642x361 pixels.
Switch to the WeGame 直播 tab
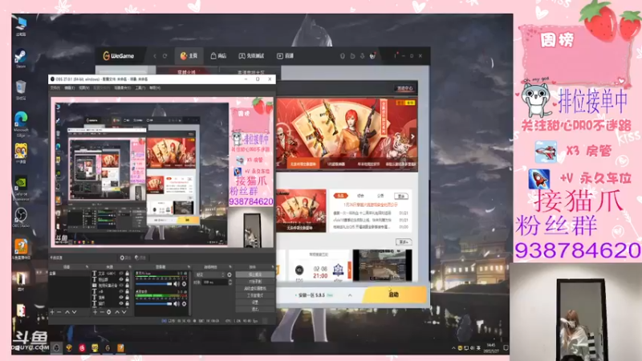pos(286,55)
